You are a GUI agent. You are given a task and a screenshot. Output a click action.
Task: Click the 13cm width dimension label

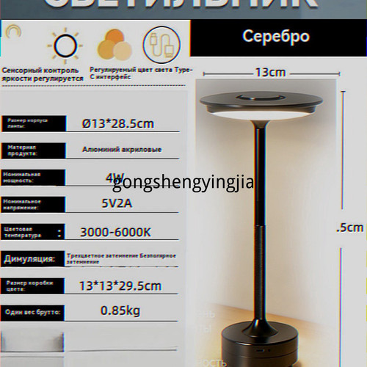coord(271,73)
